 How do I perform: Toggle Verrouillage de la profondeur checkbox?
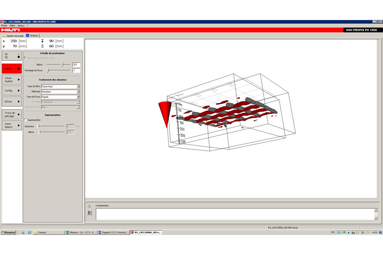[26, 58]
